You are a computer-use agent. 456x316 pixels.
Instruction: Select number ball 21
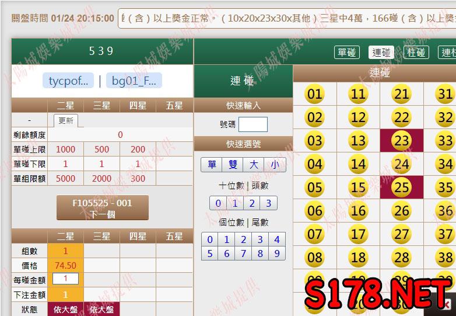(x=402, y=94)
